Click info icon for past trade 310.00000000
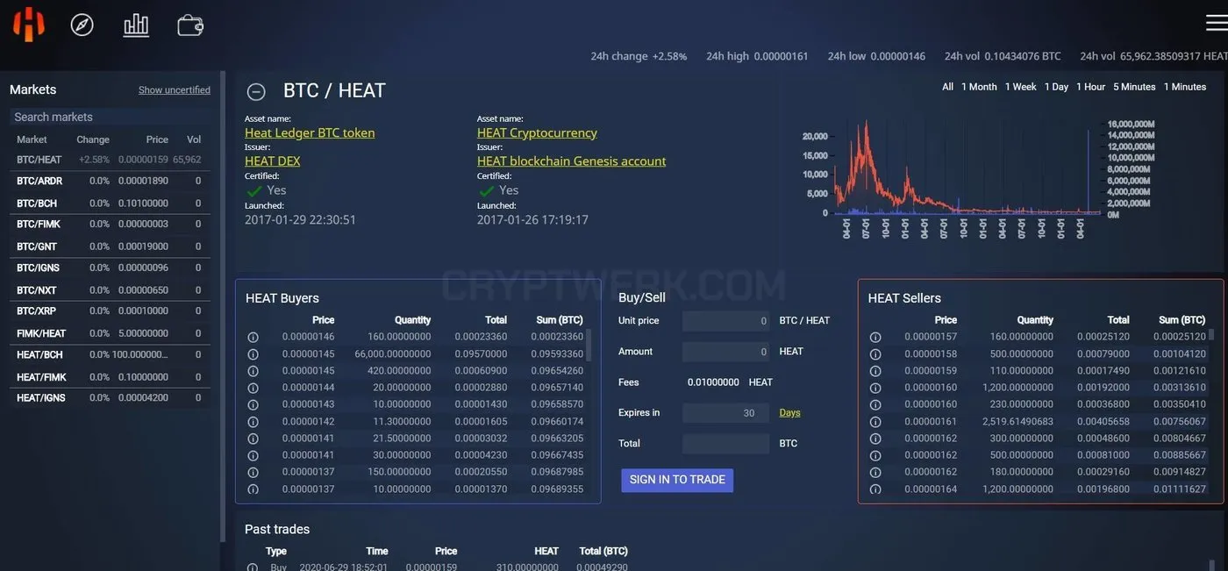The image size is (1228, 571). tap(253, 567)
